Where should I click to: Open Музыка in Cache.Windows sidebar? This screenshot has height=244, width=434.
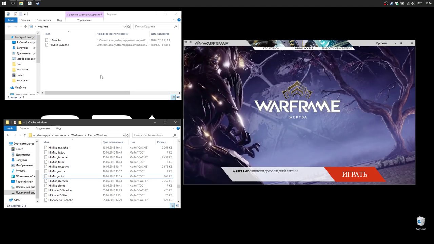tap(21, 171)
